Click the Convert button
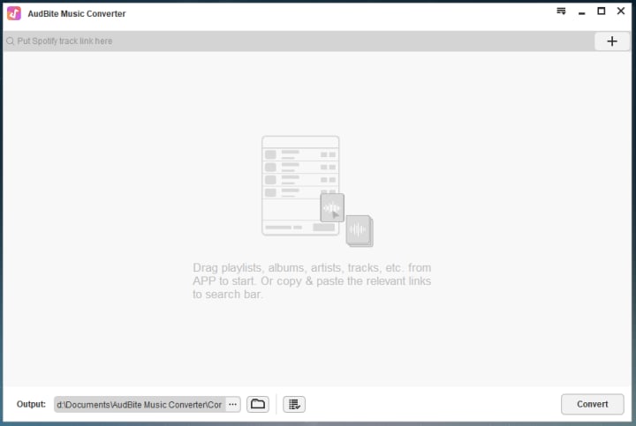 [592, 404]
